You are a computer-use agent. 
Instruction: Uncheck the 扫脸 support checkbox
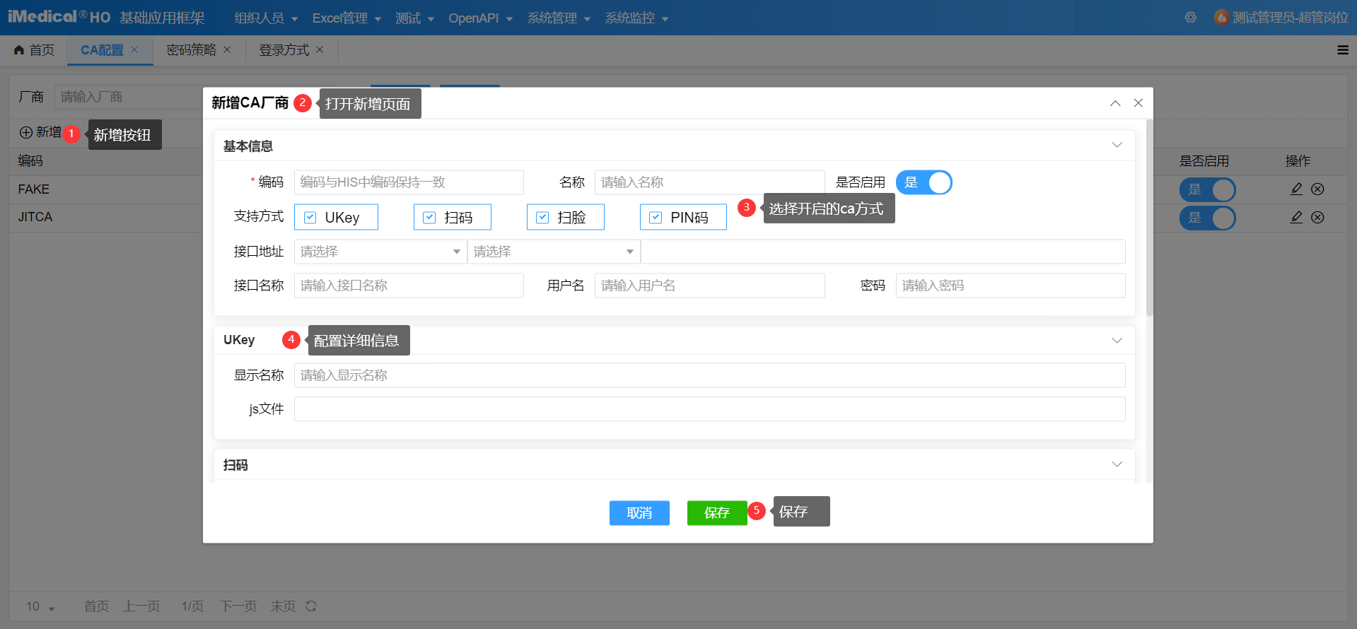(x=542, y=218)
